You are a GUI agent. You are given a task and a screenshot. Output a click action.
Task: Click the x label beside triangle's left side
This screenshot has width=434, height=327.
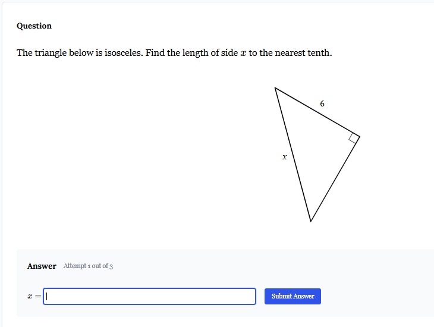[285, 158]
